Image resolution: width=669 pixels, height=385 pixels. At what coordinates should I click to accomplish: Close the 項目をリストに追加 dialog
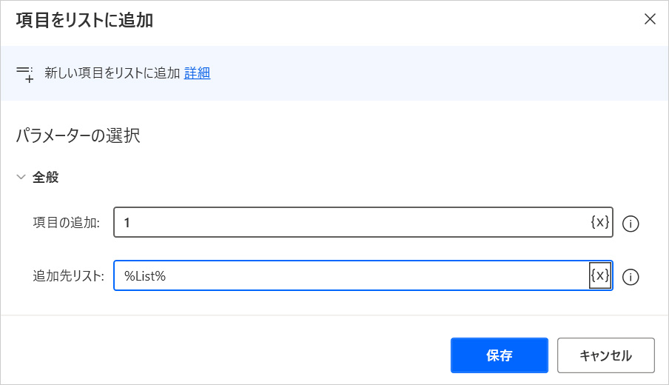(650, 19)
